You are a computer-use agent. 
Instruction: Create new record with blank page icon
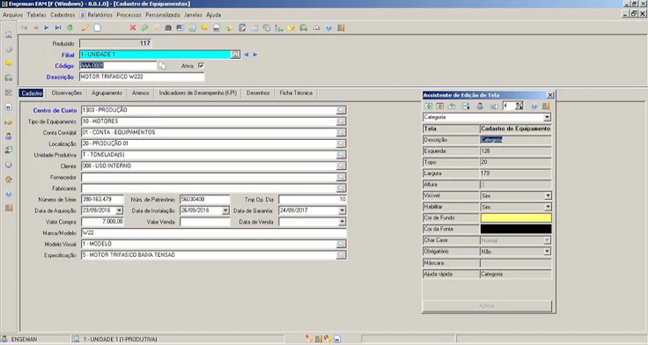click(x=97, y=27)
